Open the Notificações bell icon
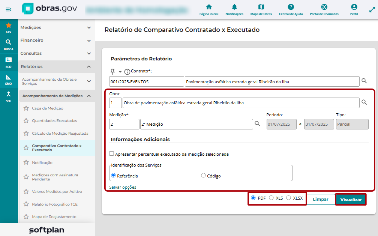 click(x=234, y=7)
